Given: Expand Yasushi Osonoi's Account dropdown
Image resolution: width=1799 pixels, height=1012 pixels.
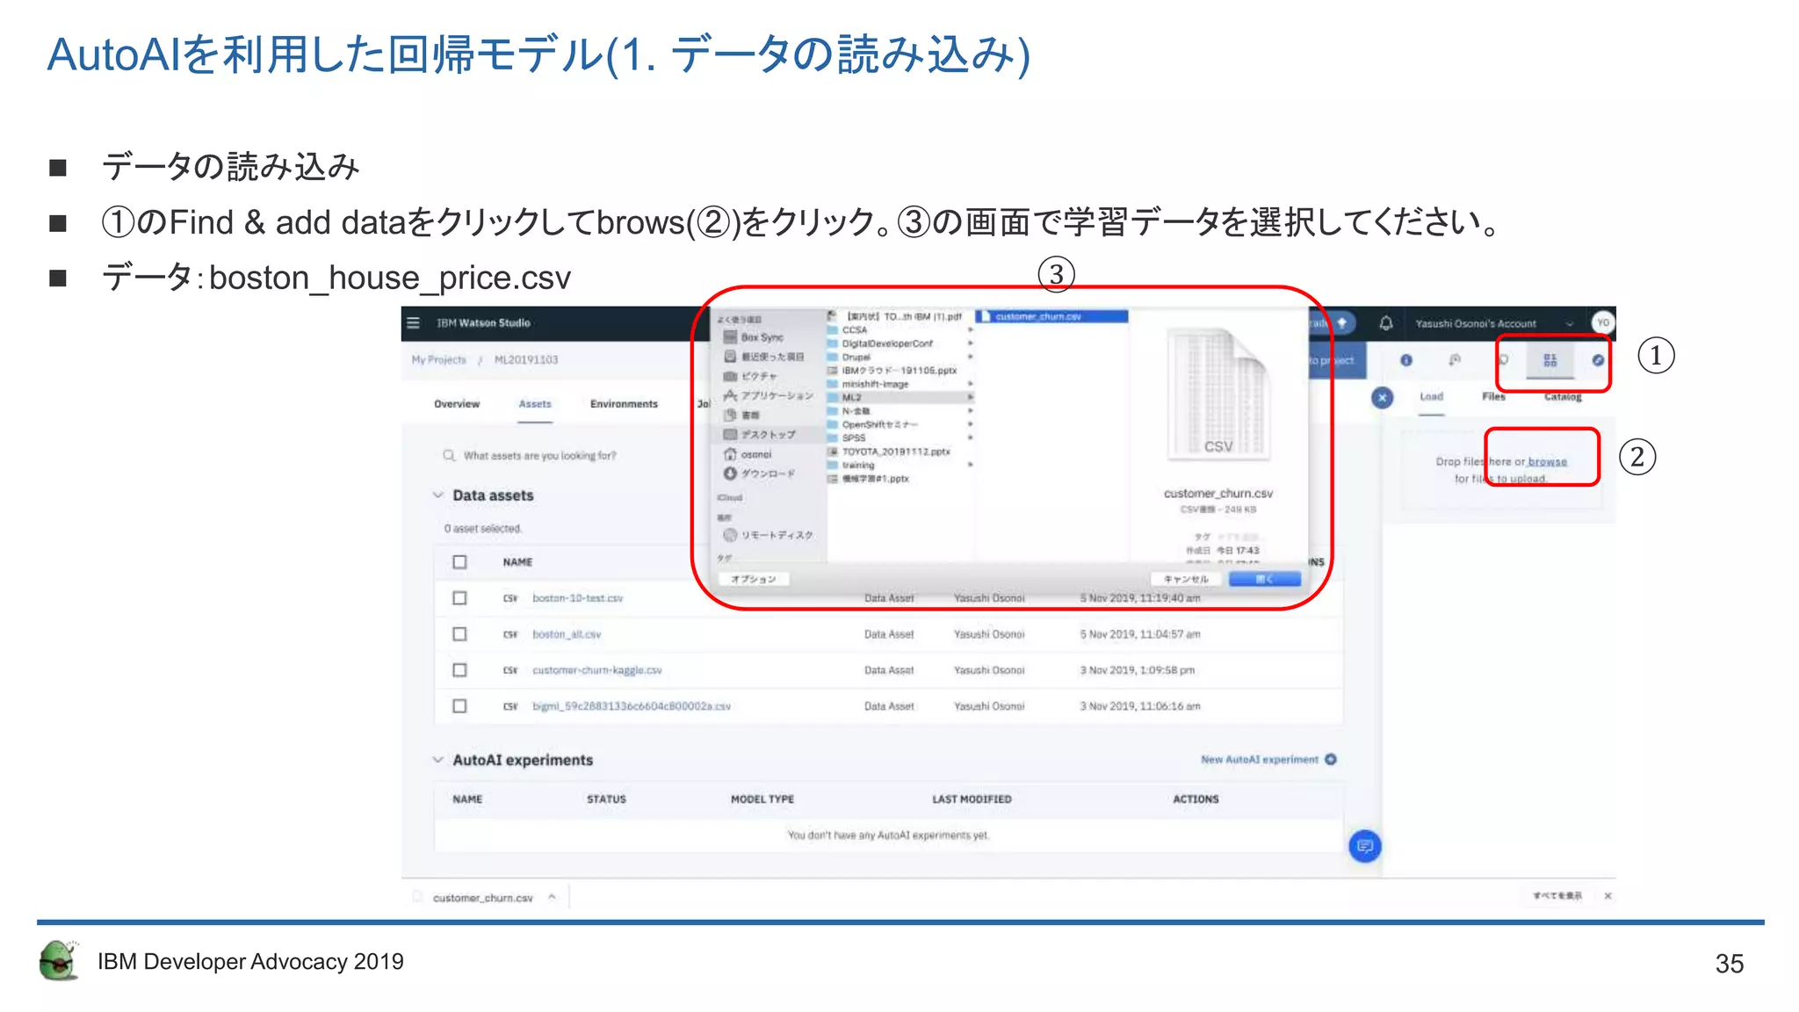Looking at the screenshot, I should tap(1570, 323).
